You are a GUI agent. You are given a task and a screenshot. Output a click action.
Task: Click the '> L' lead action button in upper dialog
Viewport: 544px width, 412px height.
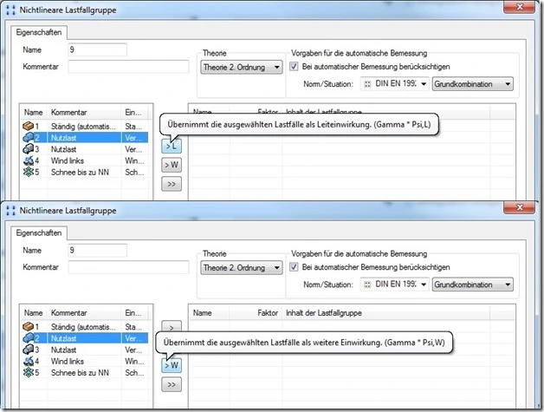click(172, 147)
